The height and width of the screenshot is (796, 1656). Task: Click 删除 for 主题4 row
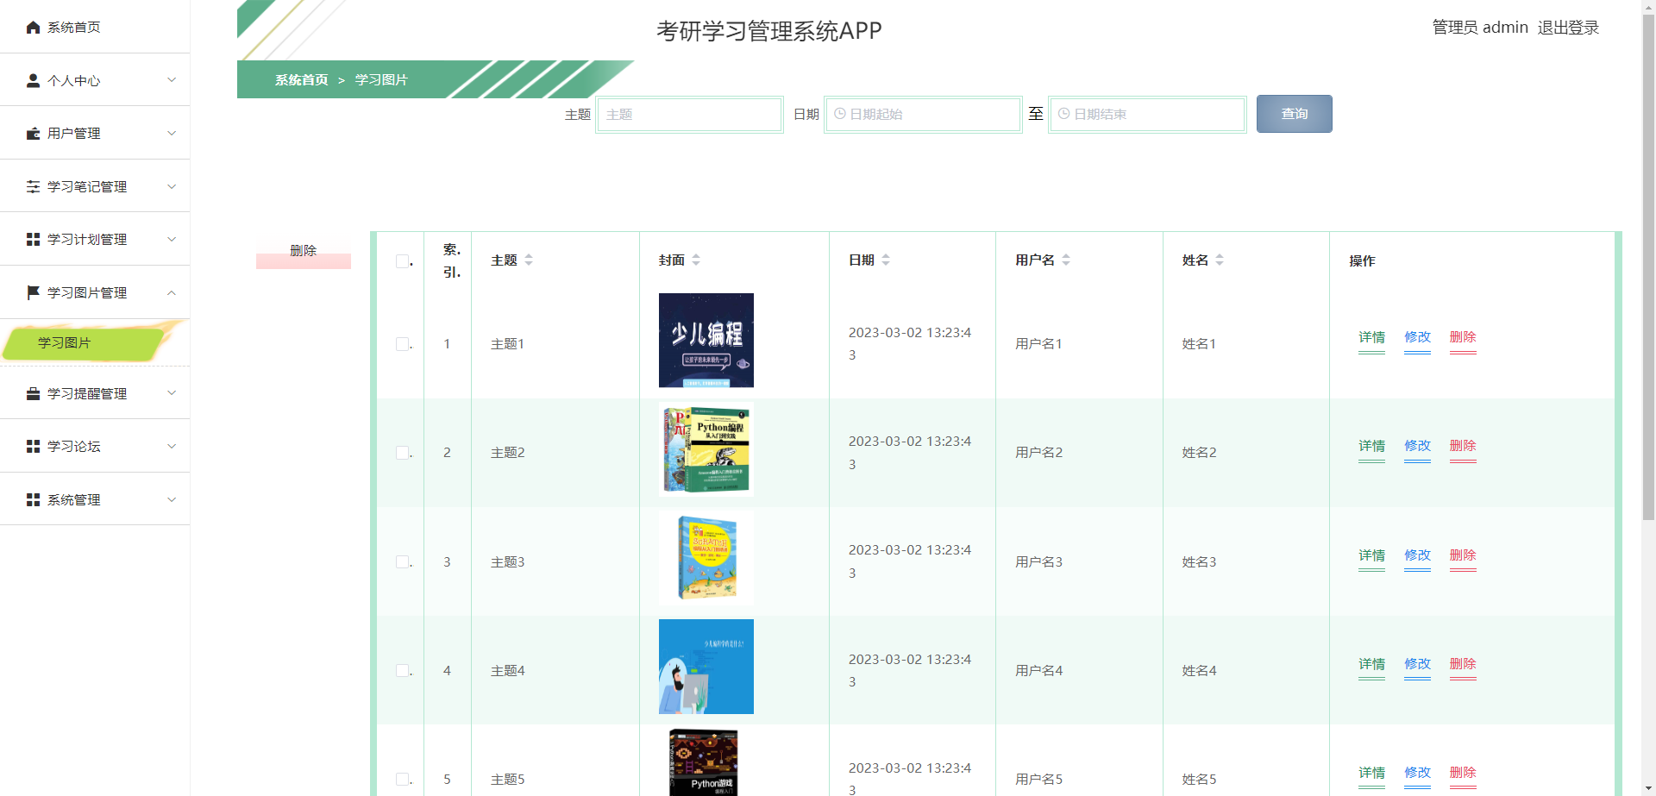pyautogui.click(x=1463, y=664)
